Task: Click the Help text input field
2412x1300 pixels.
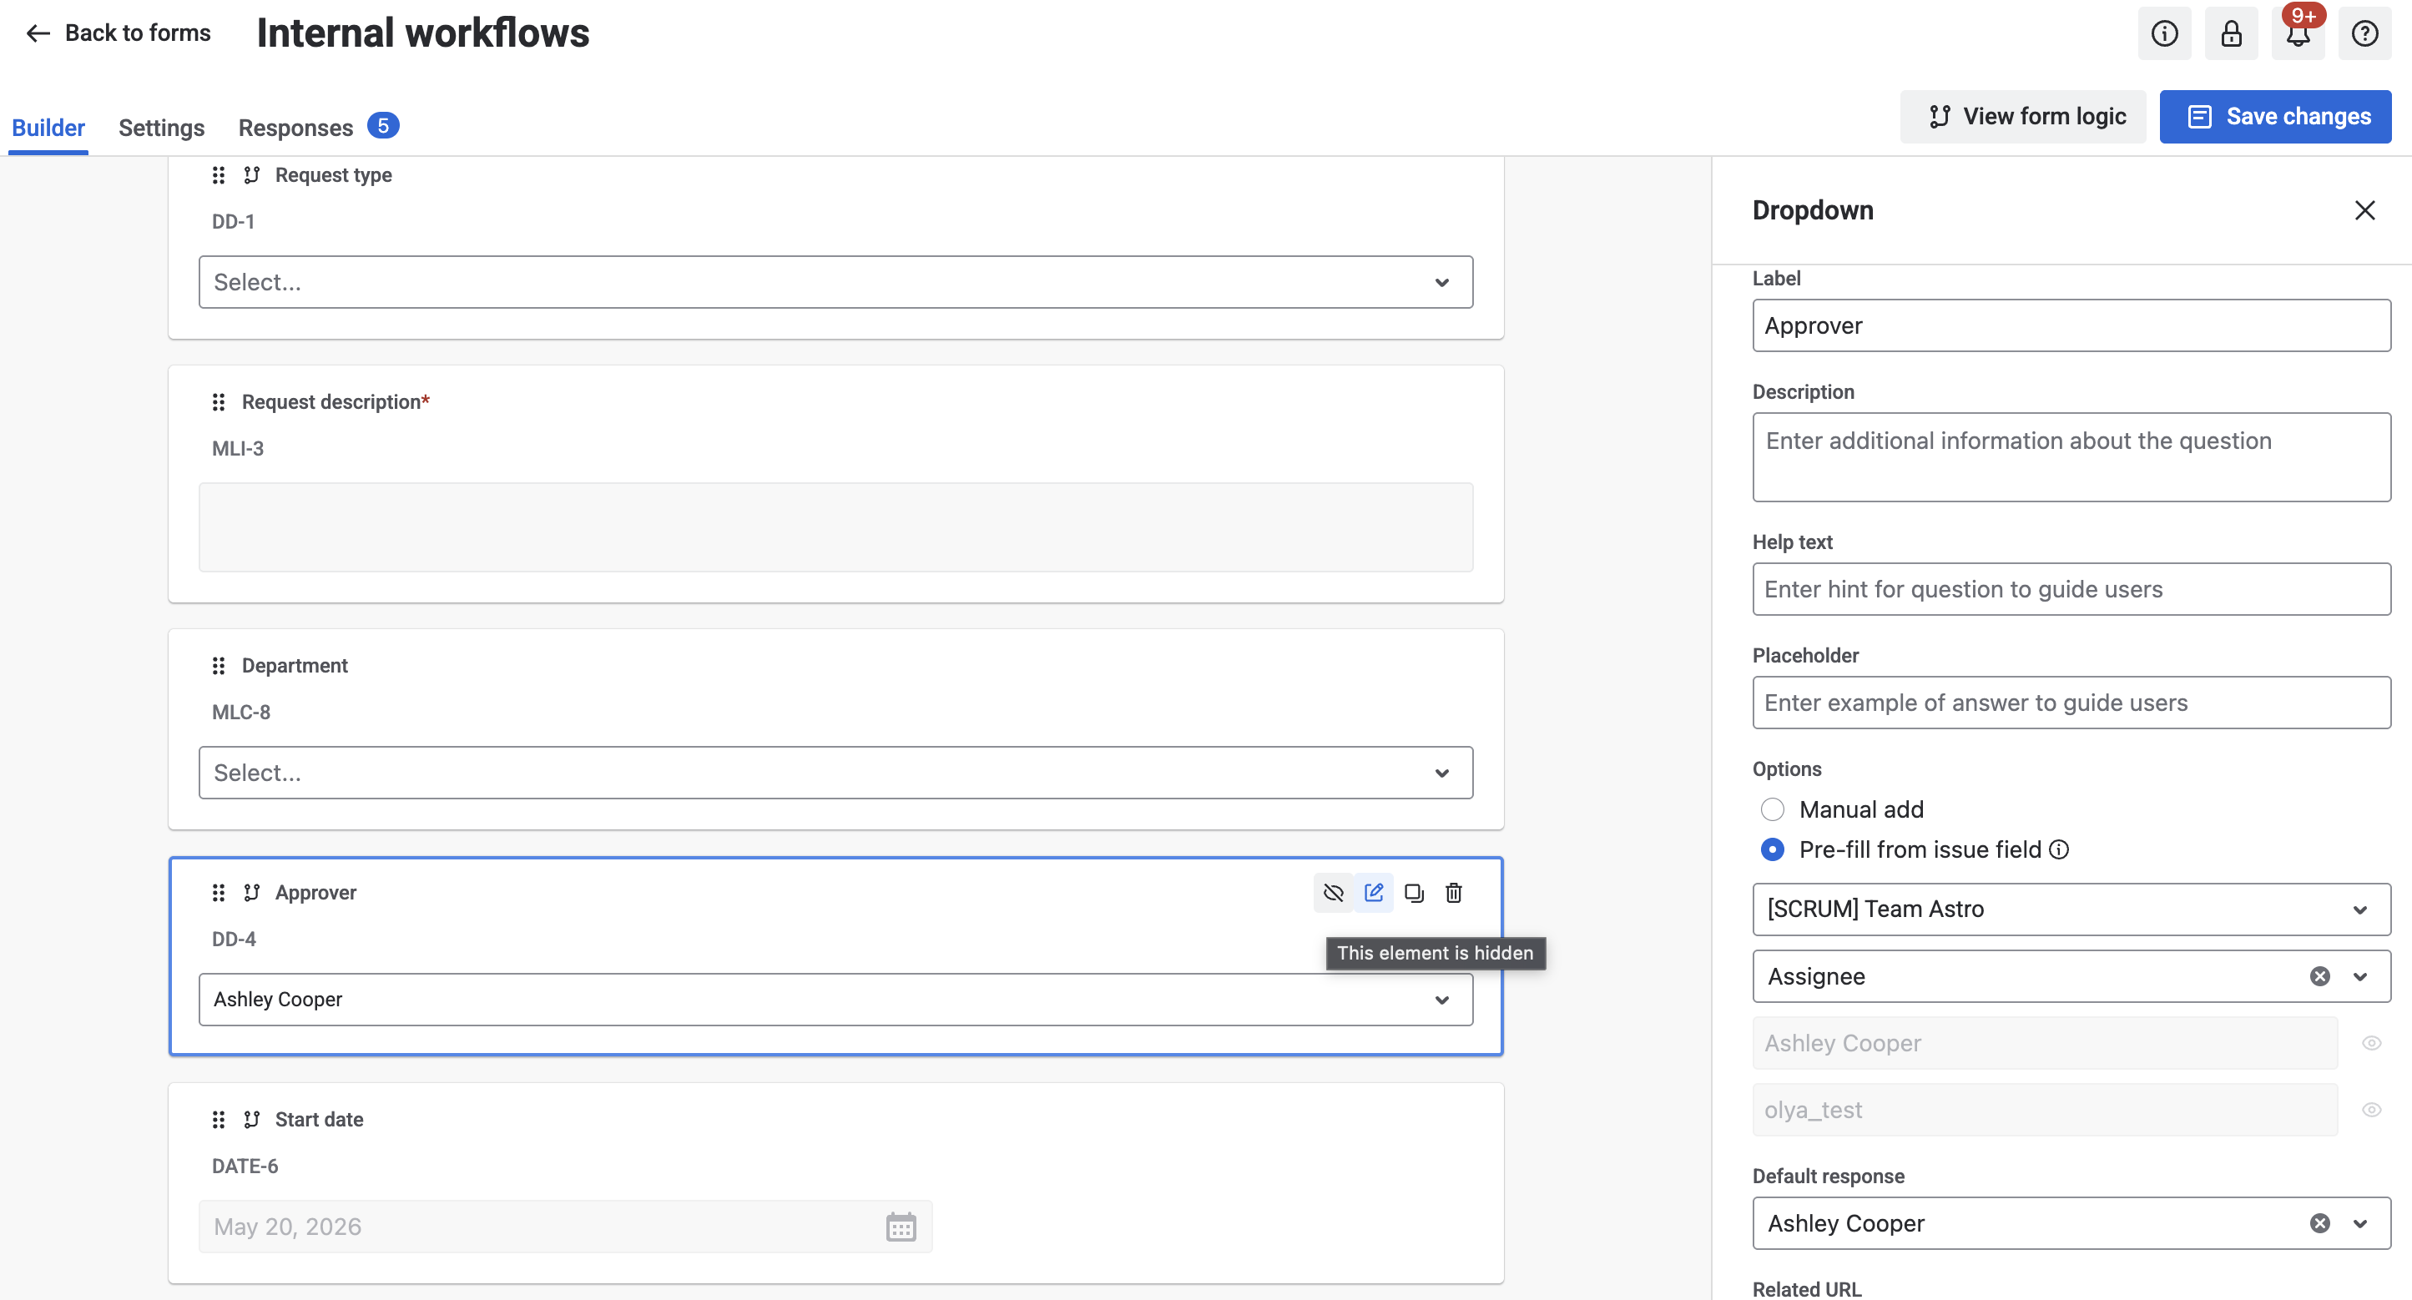Action: point(2071,589)
